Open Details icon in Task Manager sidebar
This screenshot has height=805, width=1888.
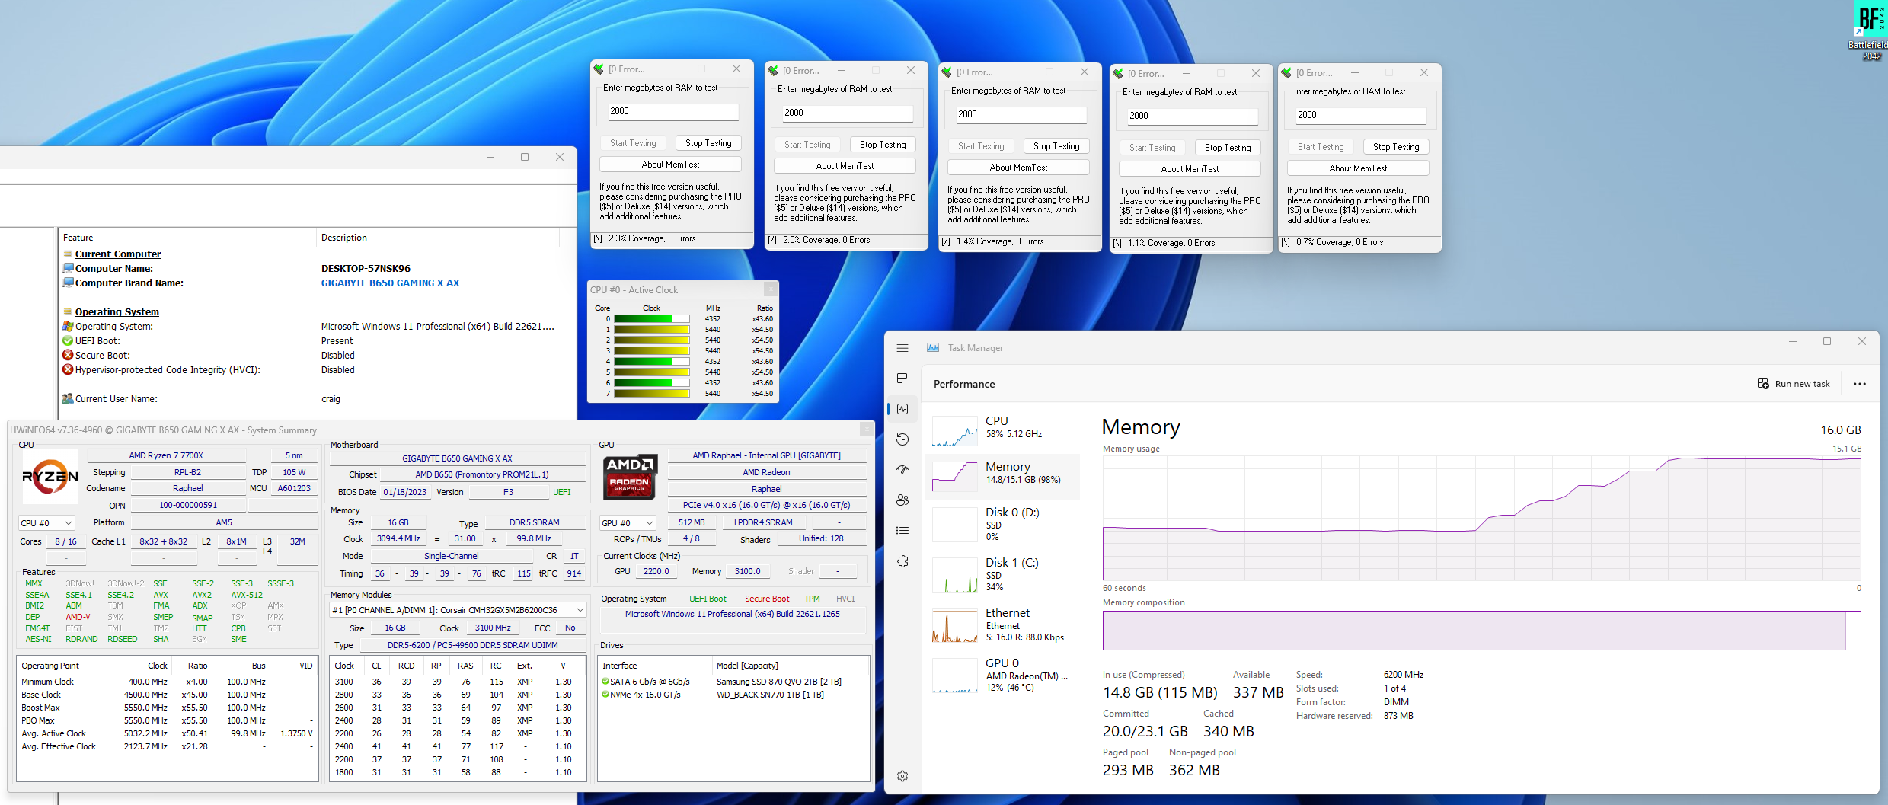pyautogui.click(x=902, y=531)
